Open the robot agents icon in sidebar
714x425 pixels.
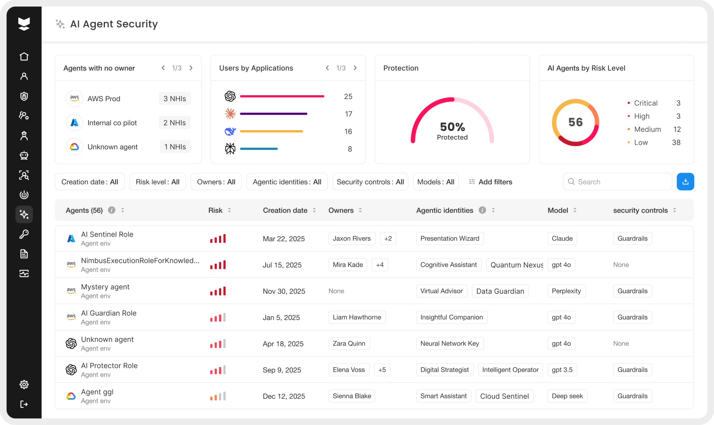24,155
